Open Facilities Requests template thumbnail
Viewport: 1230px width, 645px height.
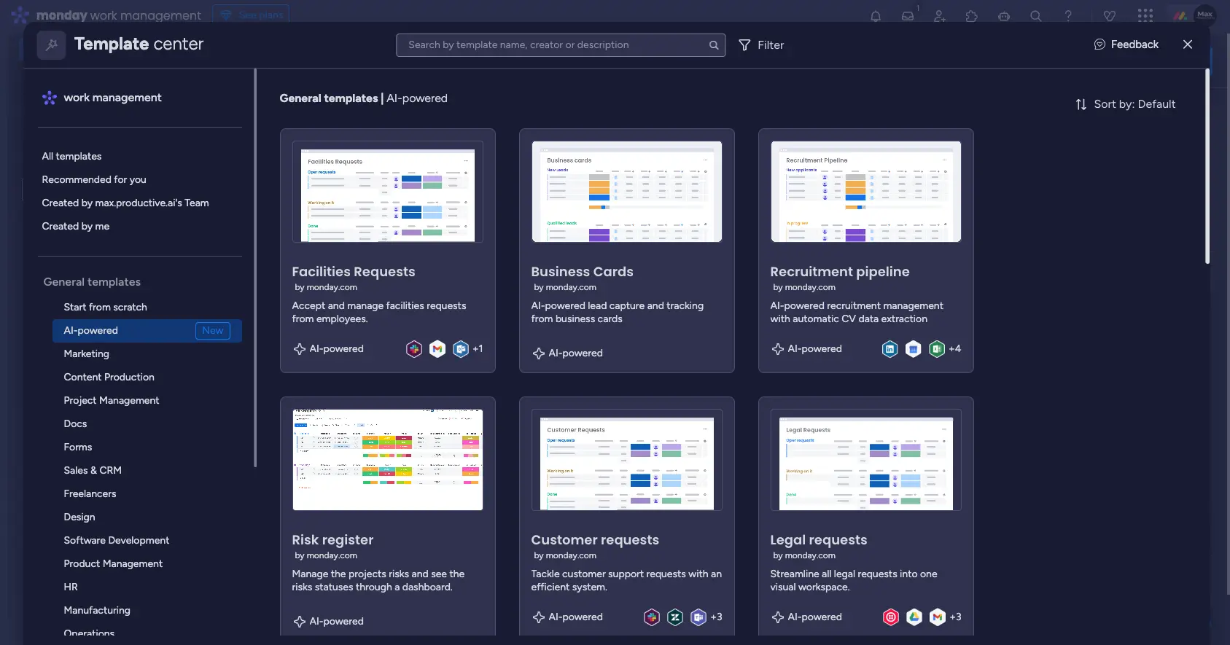coord(388,192)
